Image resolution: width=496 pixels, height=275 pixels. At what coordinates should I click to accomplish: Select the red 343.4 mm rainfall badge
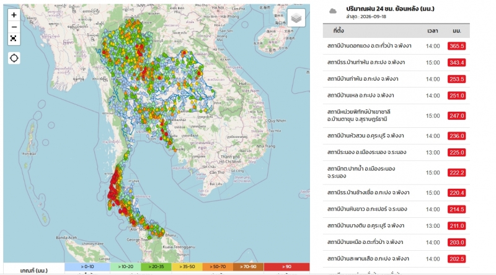click(x=456, y=63)
